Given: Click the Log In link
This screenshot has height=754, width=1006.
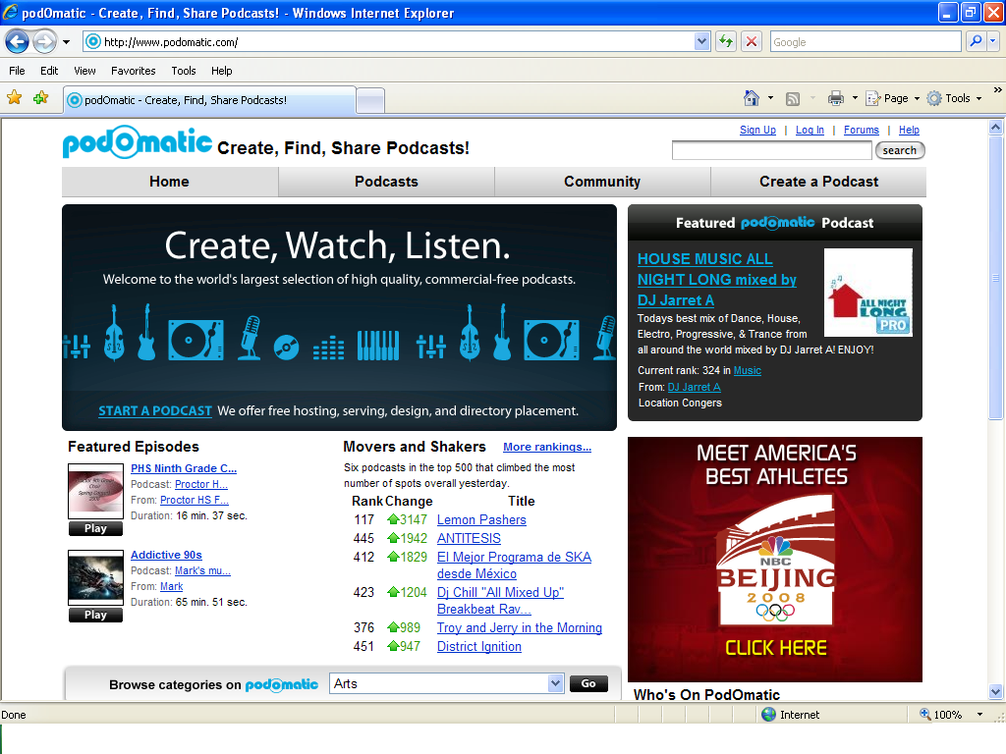Looking at the screenshot, I should click(x=810, y=130).
